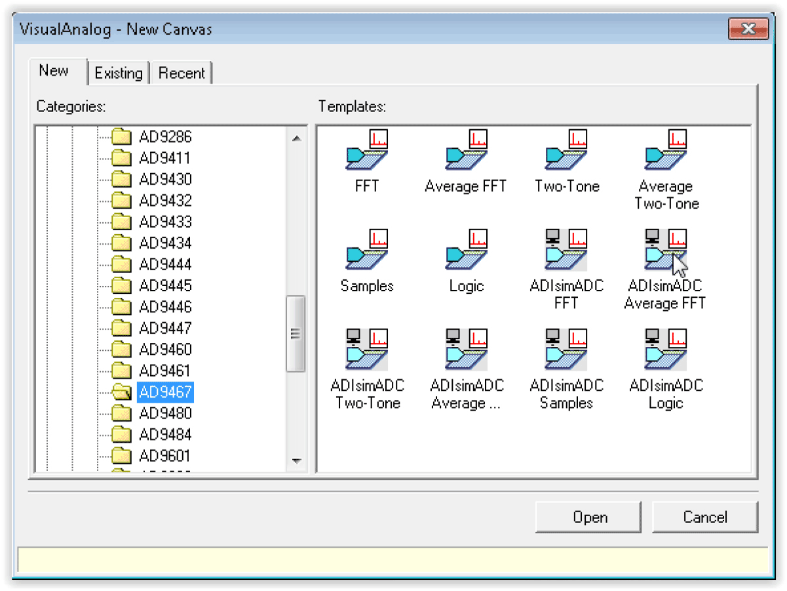This screenshot has height=591, width=787.
Task: Choose the ADIsimADC Samples template icon
Action: click(x=566, y=350)
